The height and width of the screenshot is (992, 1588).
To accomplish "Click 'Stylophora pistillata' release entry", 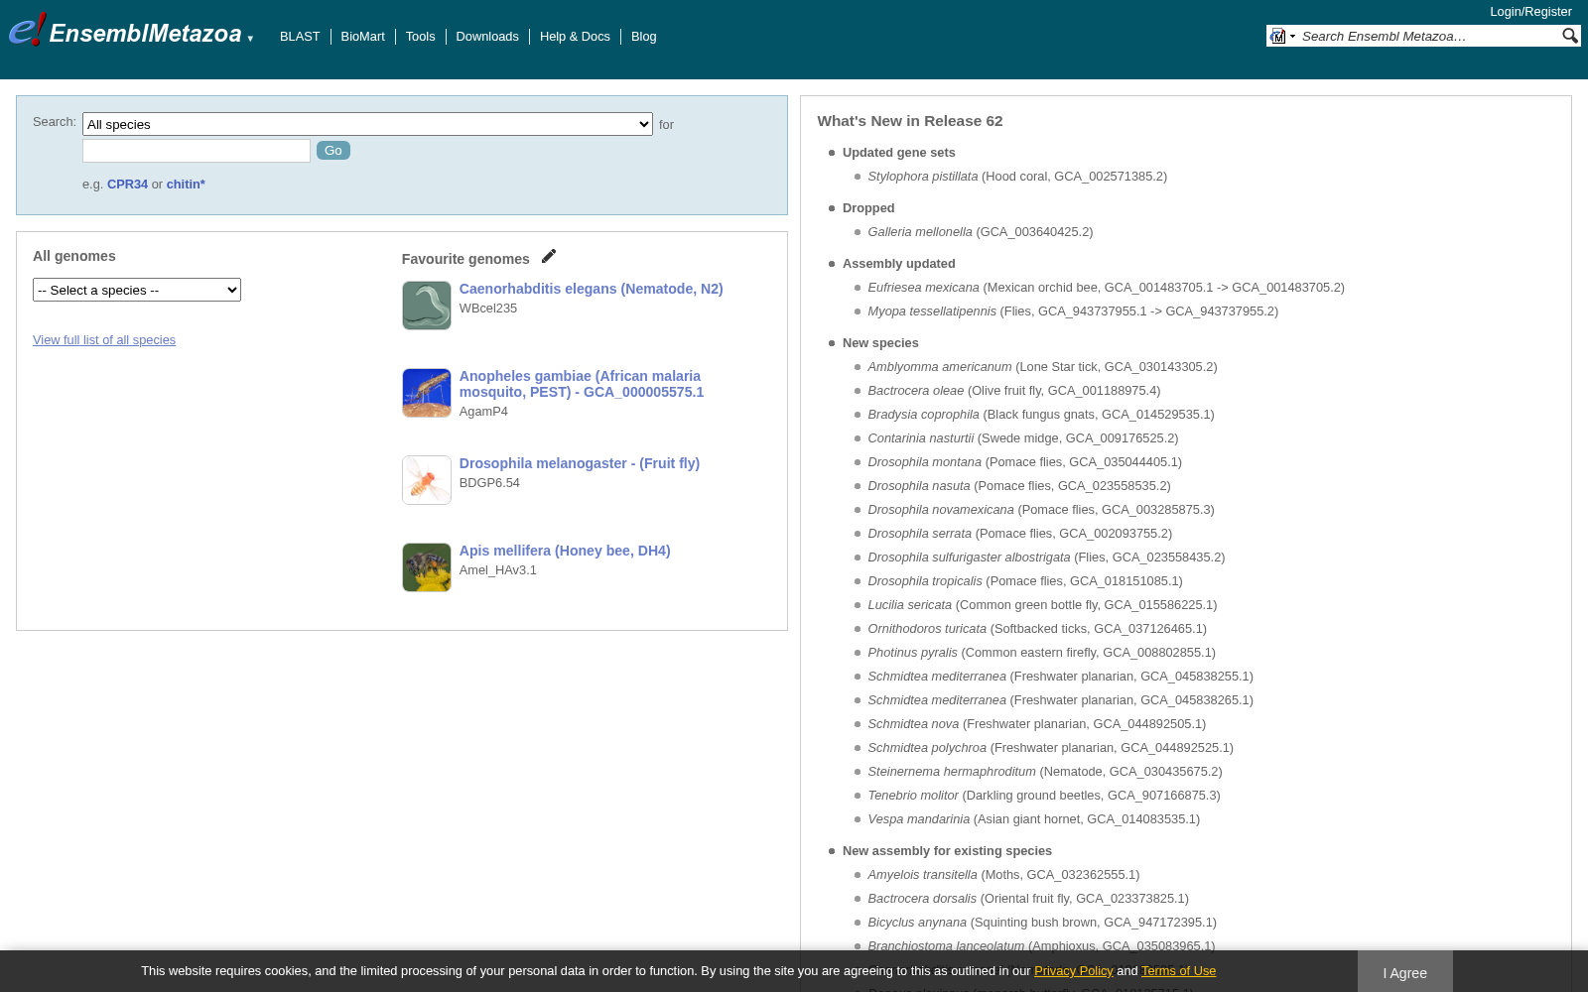I will (x=1017, y=177).
